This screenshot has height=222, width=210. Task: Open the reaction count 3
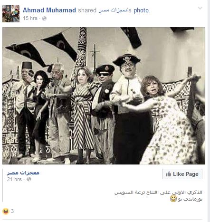(x=12, y=211)
